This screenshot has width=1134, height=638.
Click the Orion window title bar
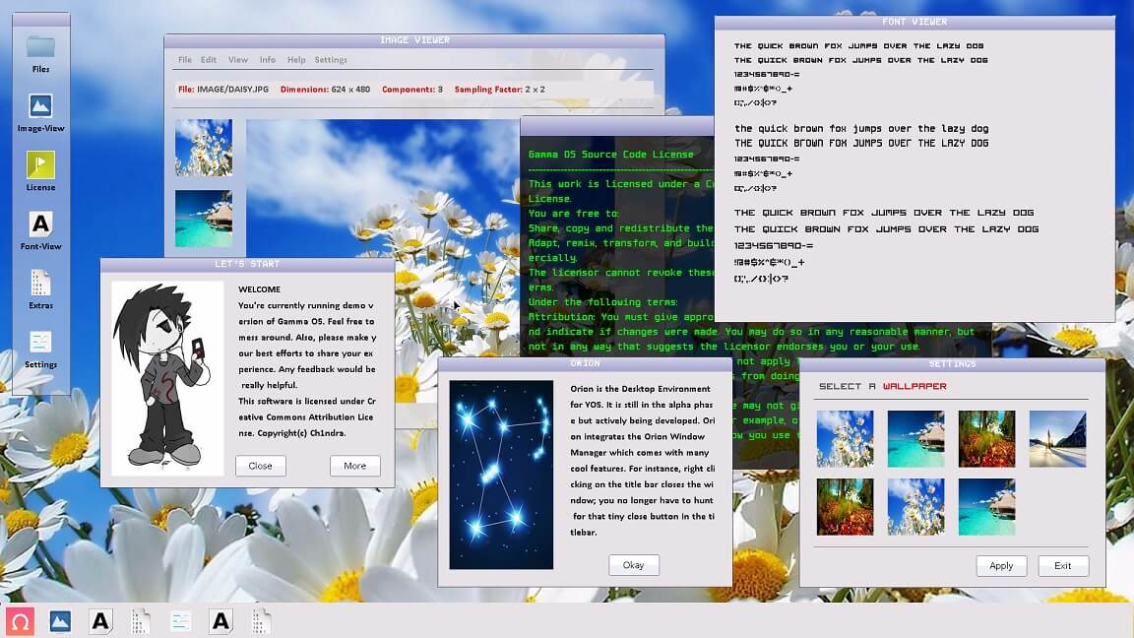(585, 364)
